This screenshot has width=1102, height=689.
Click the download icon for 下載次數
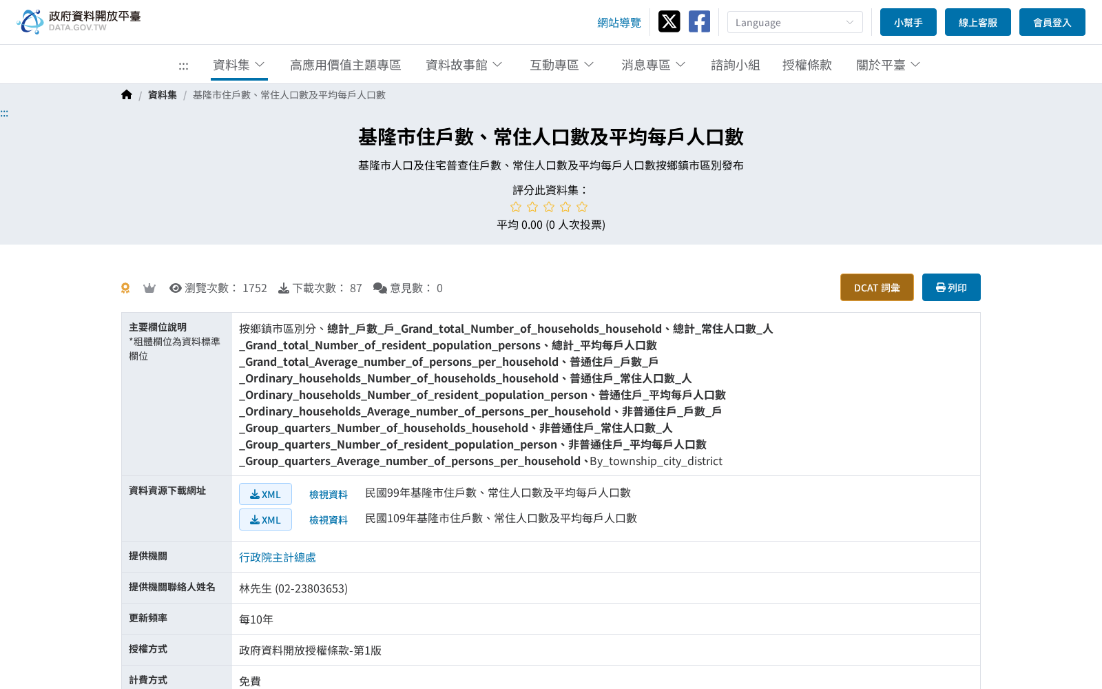[284, 288]
